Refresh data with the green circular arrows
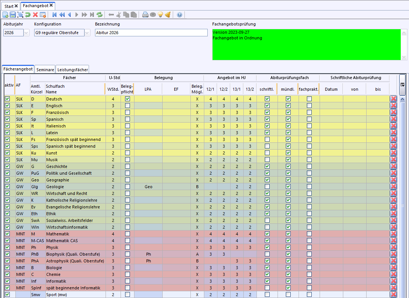 click(x=100, y=15)
